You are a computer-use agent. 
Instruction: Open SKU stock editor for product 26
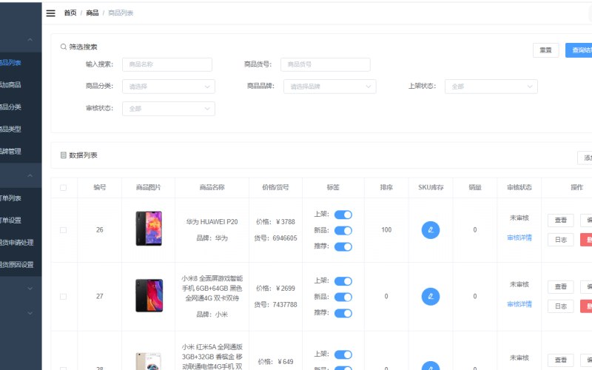[x=431, y=230]
